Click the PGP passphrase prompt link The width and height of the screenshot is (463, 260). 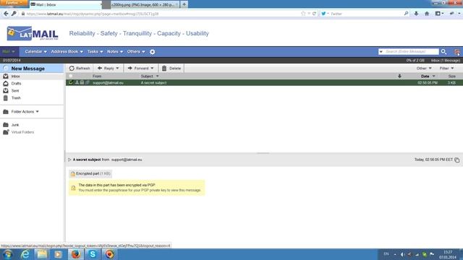click(x=140, y=191)
